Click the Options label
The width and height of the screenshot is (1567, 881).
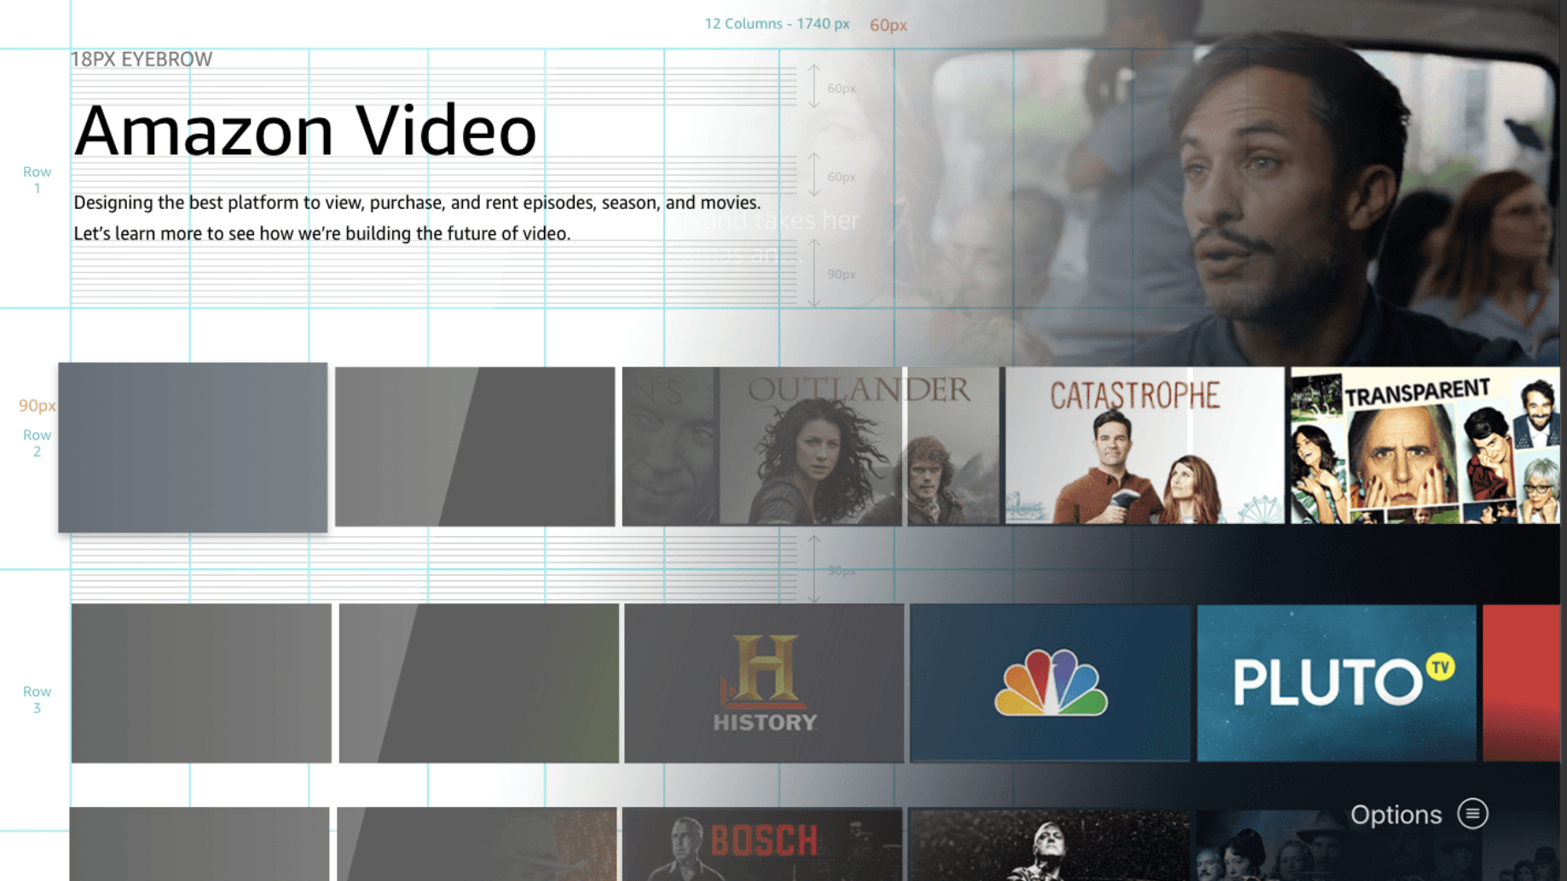1396,815
